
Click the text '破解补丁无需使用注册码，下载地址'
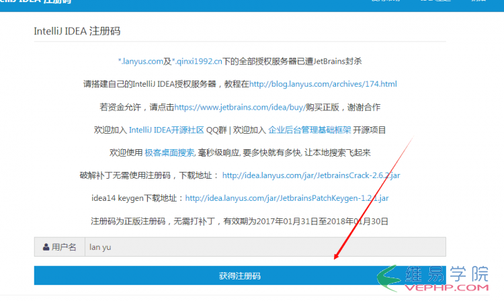point(146,175)
